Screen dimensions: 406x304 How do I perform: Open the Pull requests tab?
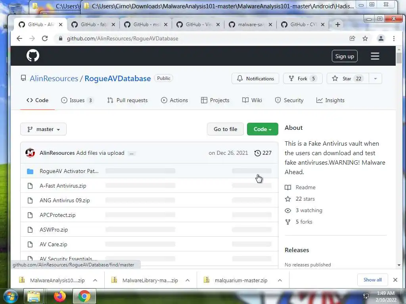pos(127,100)
